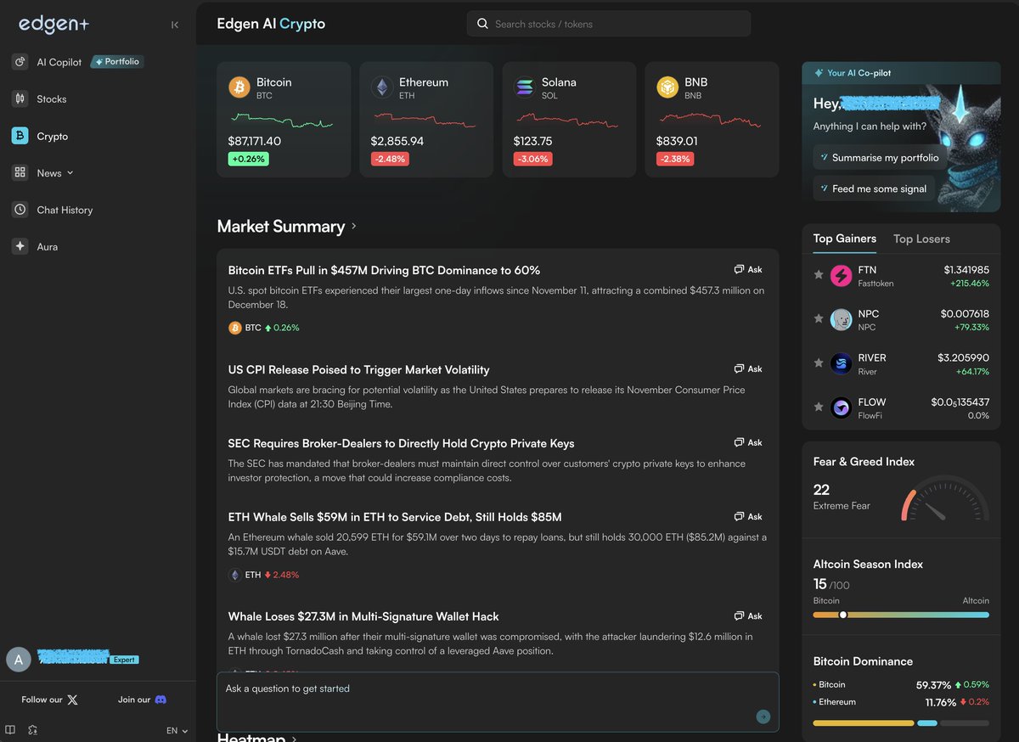
Task: Open headline US CPI Release Poised
Action: point(358,369)
